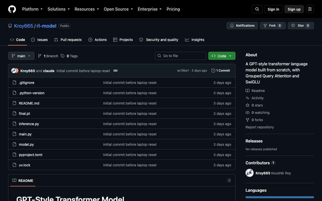
Task: Open the Actions tab
Action: [98, 40]
